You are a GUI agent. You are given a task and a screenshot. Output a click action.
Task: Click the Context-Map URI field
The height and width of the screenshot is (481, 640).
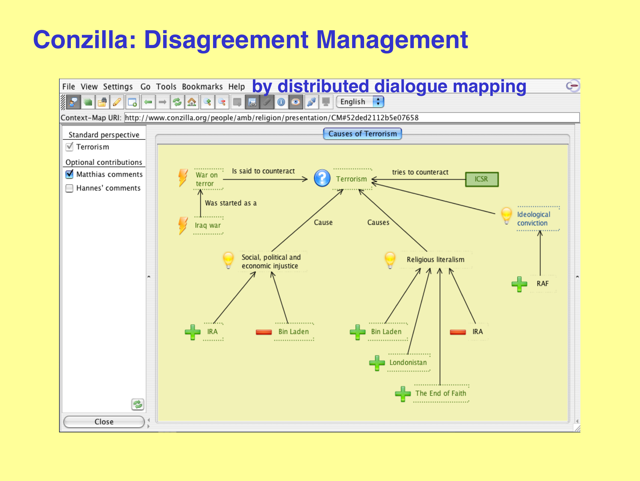(352, 118)
